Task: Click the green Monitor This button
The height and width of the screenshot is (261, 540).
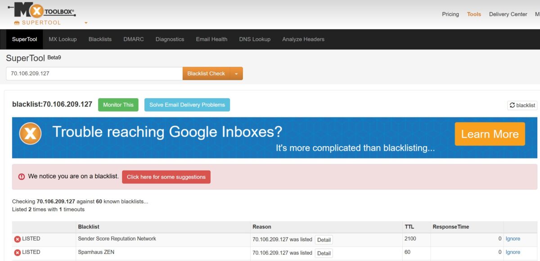Action: 118,105
